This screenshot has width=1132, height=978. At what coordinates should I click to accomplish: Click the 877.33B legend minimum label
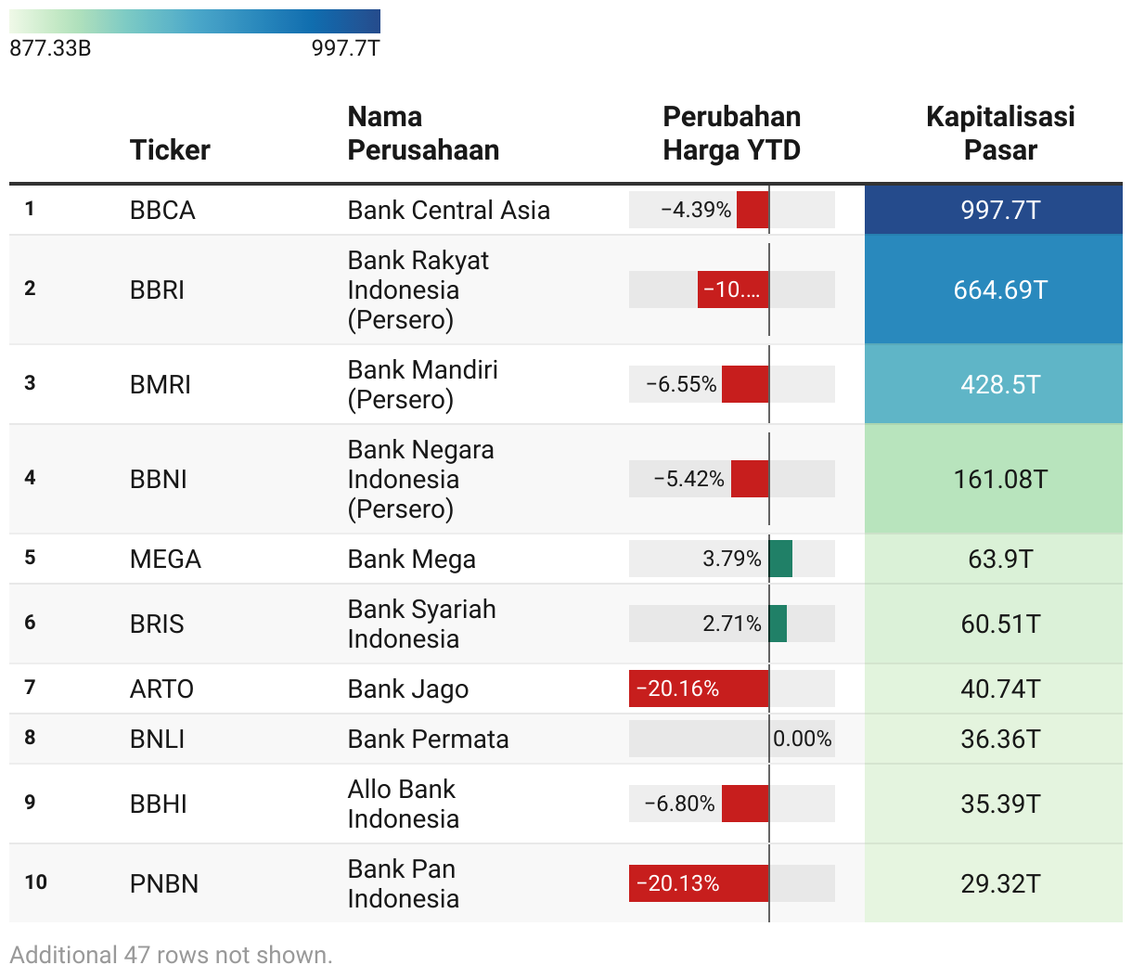50,48
